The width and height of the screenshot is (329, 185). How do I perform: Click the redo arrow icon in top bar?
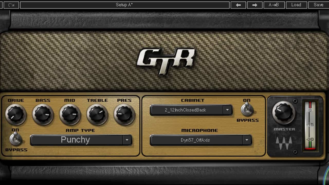tap(11, 5)
